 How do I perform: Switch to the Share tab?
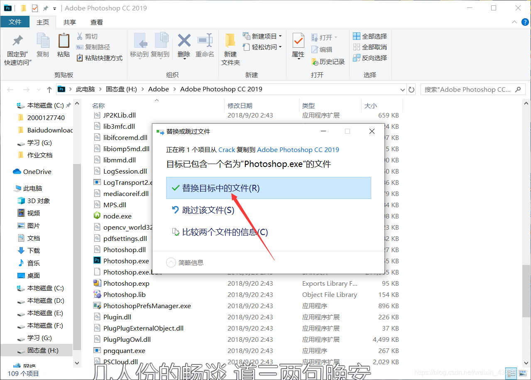coord(70,22)
